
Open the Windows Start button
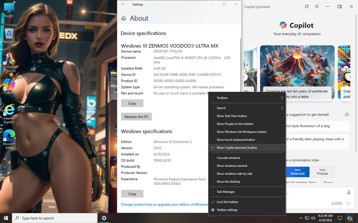(x=6, y=218)
